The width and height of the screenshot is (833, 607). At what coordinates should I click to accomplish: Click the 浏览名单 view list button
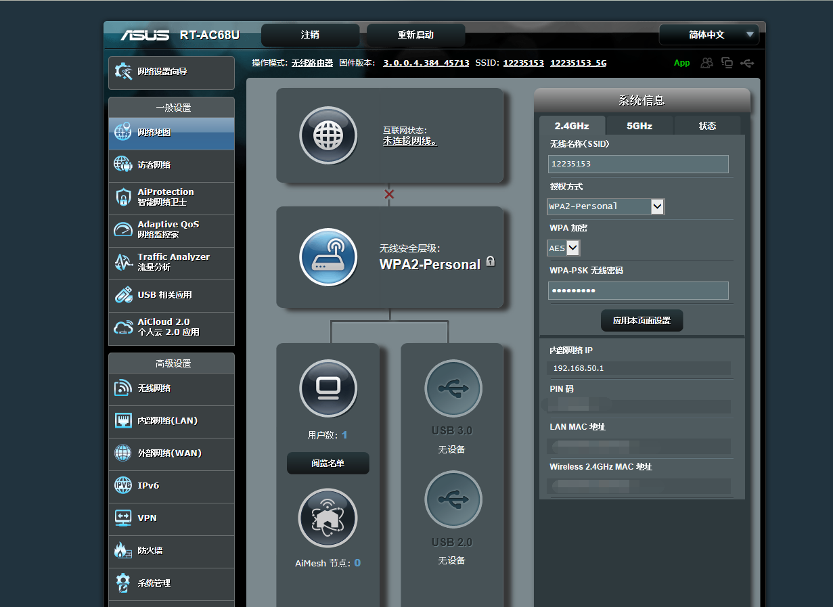click(x=328, y=464)
